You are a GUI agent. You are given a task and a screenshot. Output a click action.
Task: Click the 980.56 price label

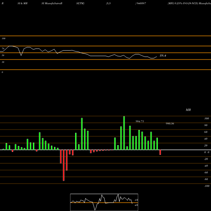[170, 124]
